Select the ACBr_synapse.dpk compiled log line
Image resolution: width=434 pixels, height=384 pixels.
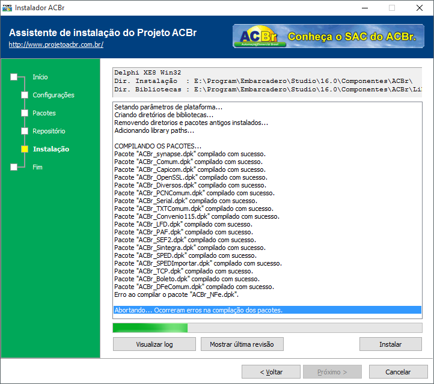190,154
